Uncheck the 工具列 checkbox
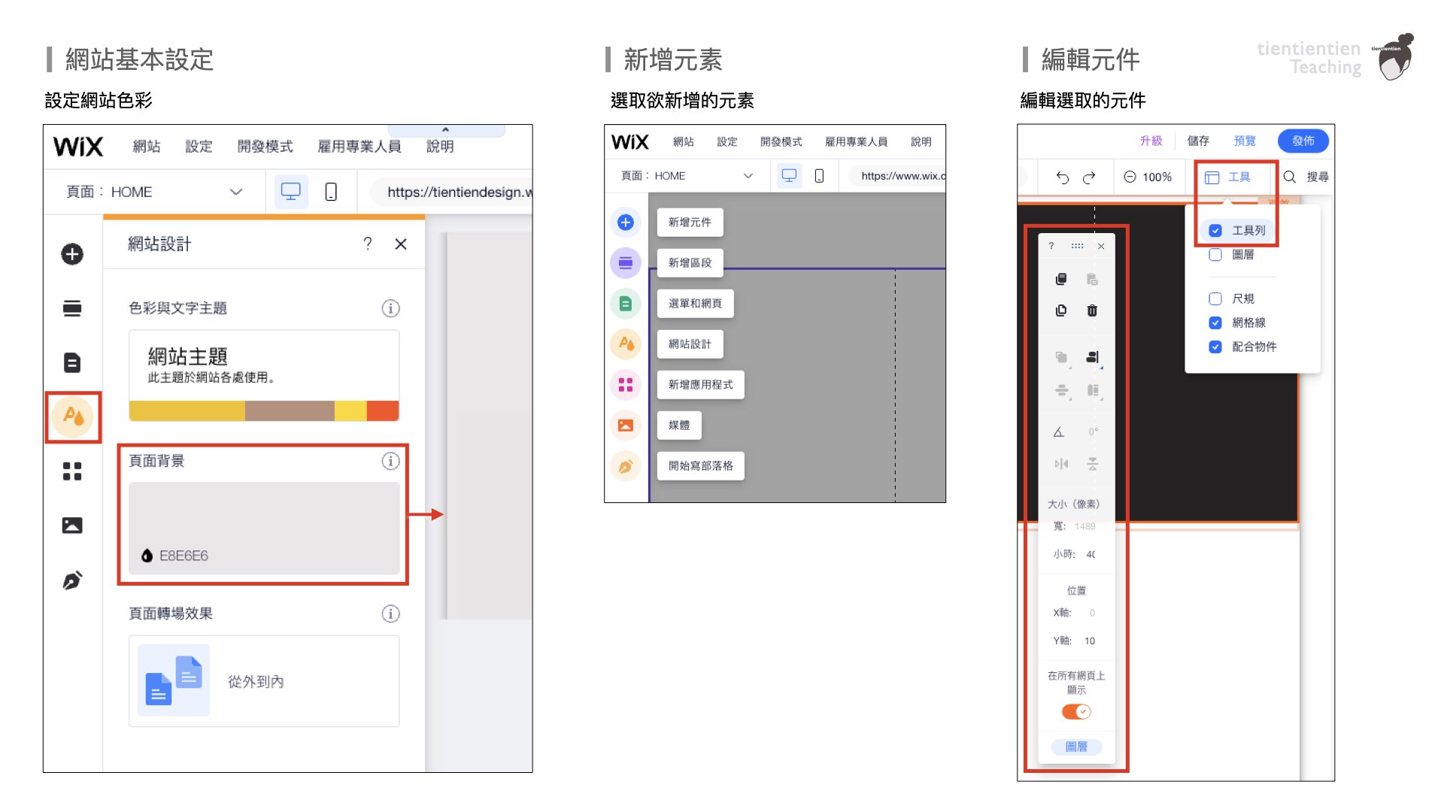The height and width of the screenshot is (812, 1444). (x=1215, y=231)
